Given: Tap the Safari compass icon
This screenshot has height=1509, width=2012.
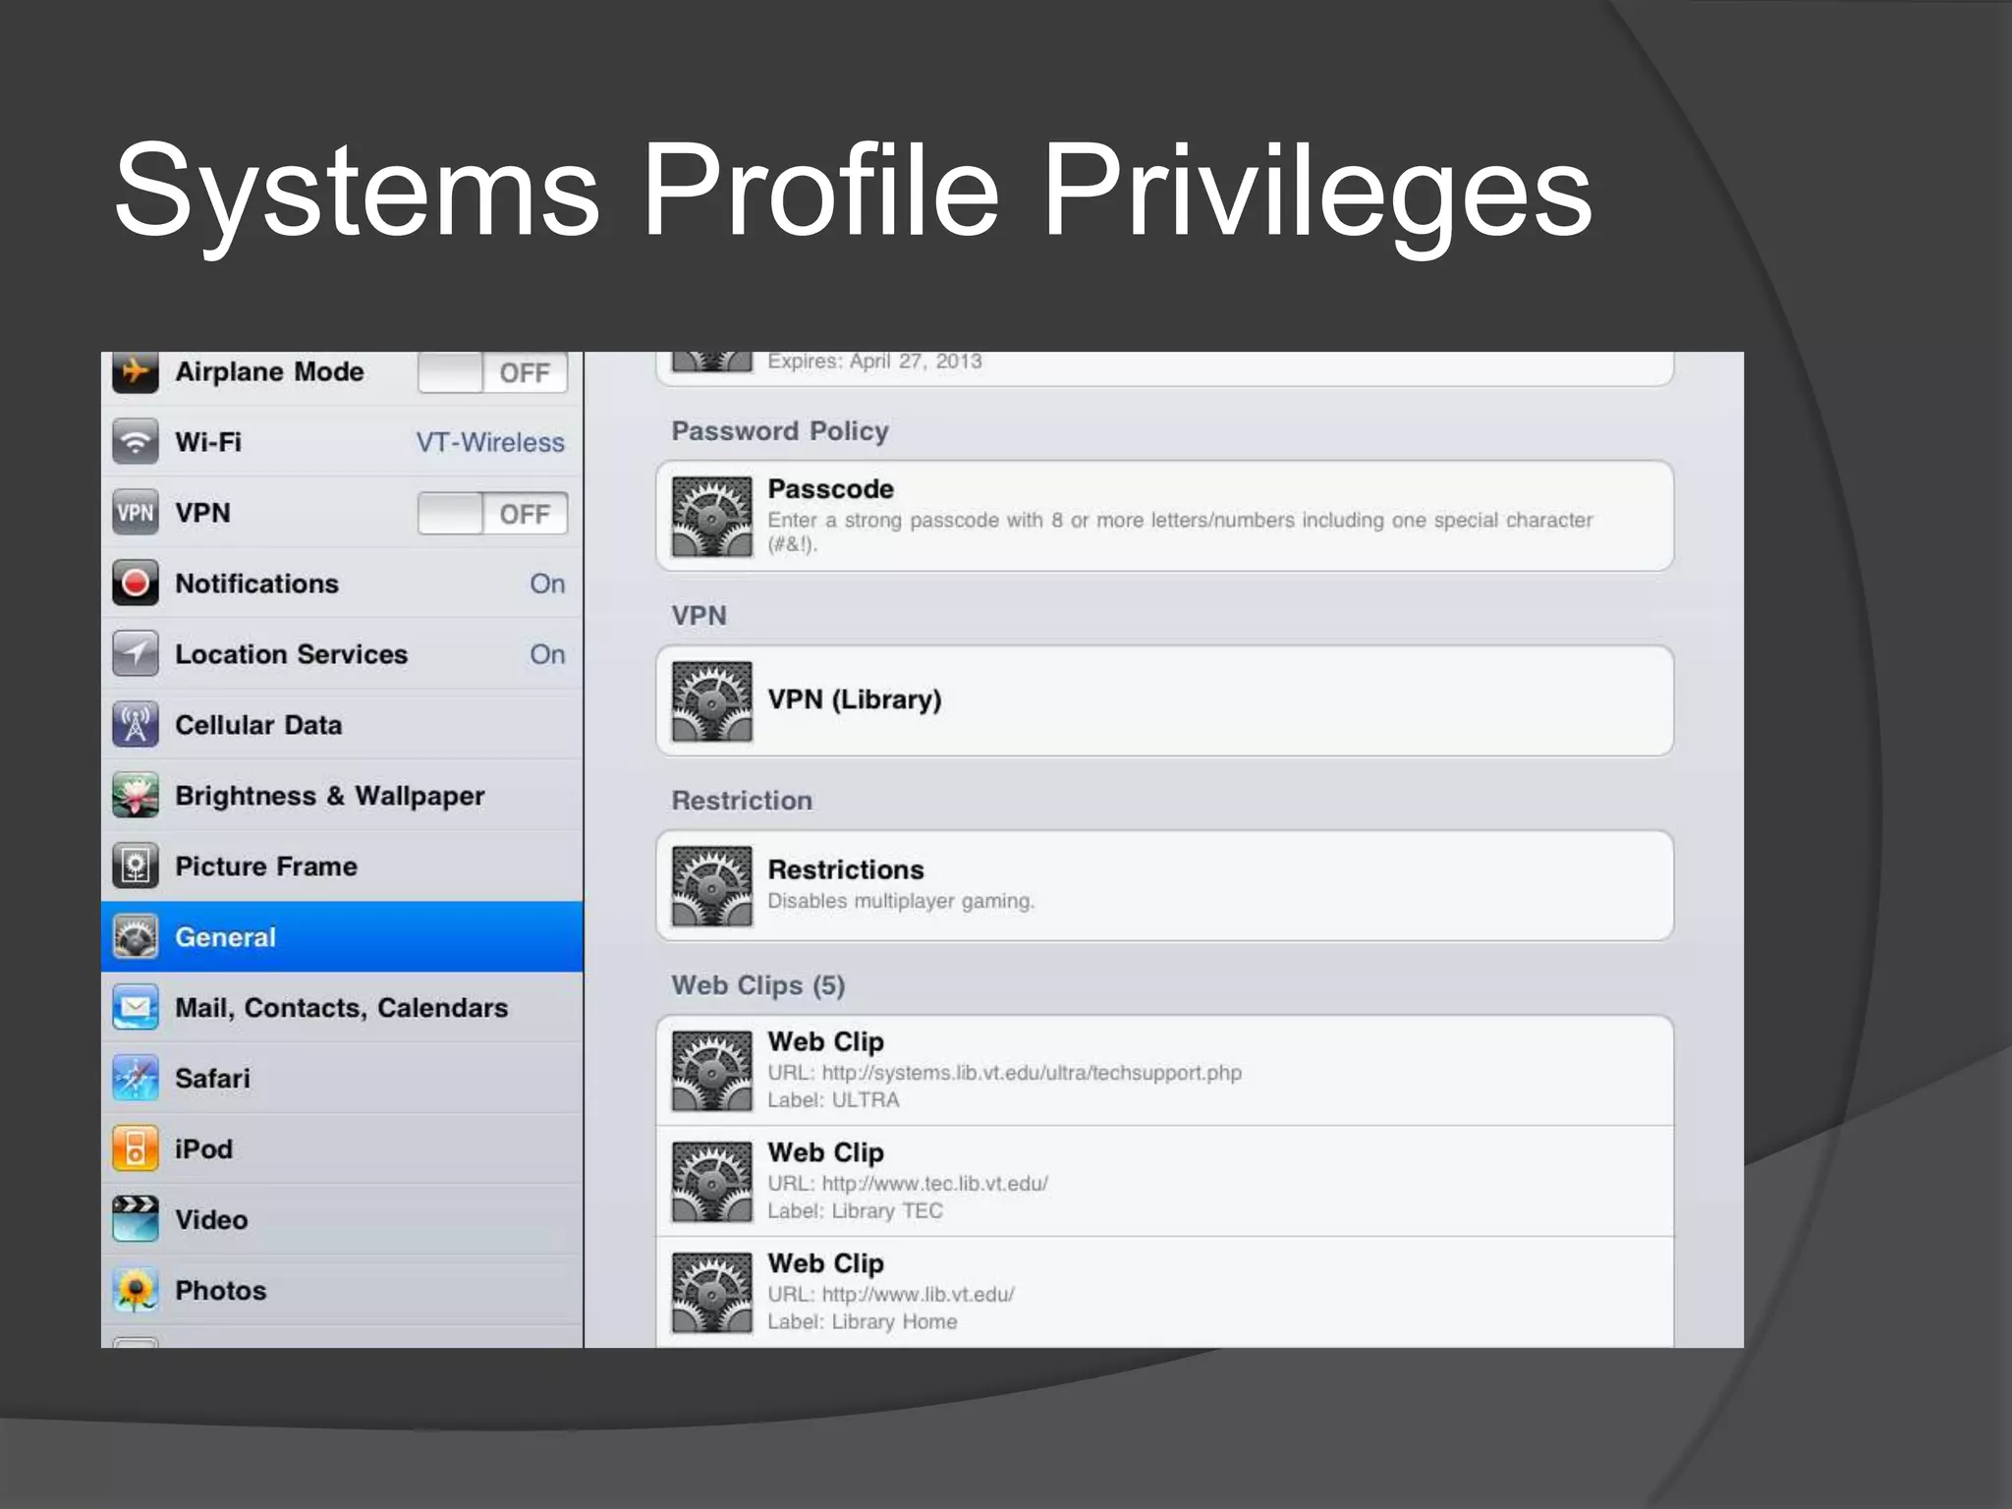Looking at the screenshot, I should pyautogui.click(x=136, y=1079).
